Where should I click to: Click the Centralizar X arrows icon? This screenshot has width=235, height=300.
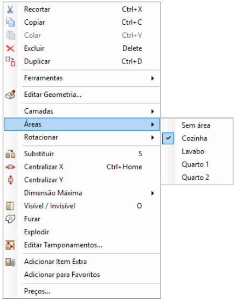pyautogui.click(x=10, y=167)
